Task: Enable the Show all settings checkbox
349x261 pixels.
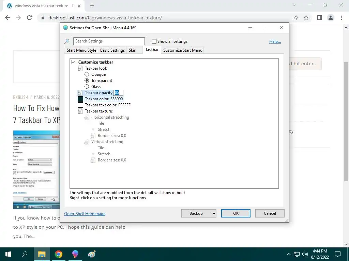Action: click(x=154, y=41)
